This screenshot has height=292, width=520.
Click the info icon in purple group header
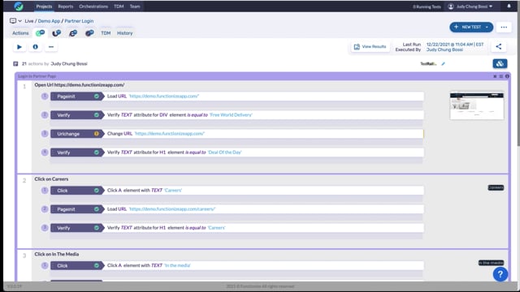pyautogui.click(x=507, y=76)
